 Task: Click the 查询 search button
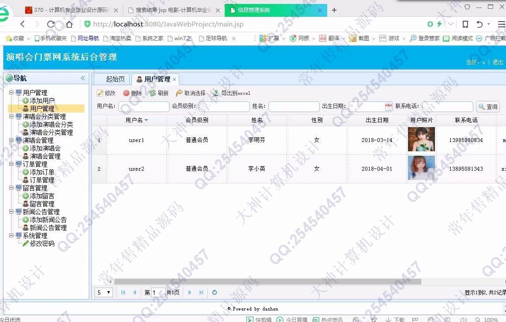tap(488, 107)
